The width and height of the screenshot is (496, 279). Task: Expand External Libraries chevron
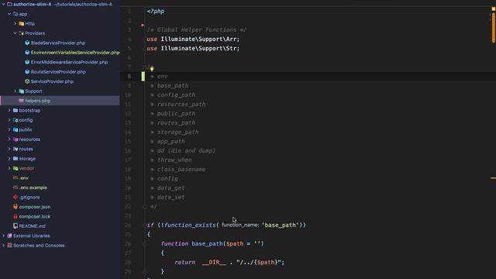3,236
